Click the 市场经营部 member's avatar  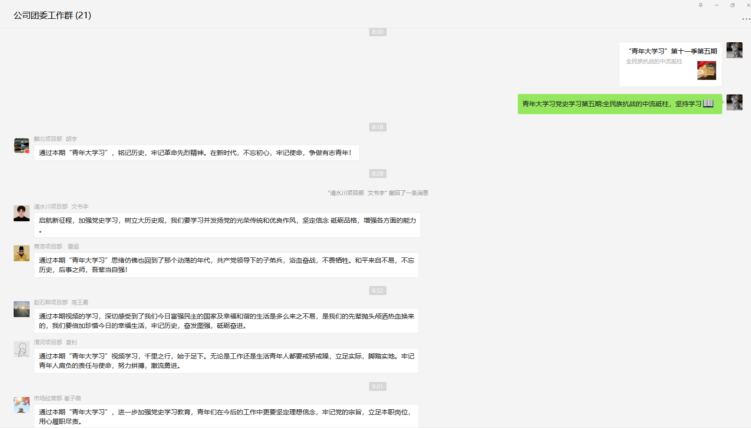tap(22, 405)
